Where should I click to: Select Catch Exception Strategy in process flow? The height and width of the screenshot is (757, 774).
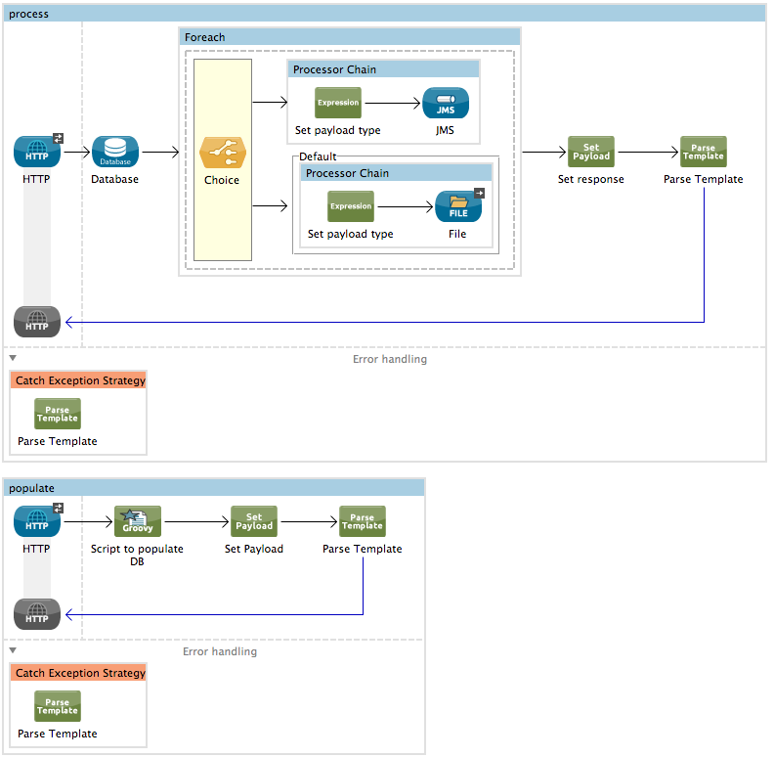80,380
